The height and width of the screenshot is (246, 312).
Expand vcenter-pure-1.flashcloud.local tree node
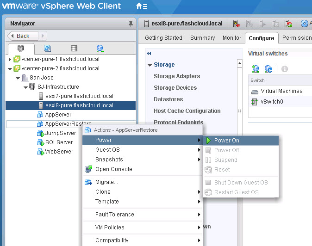coord(10,59)
